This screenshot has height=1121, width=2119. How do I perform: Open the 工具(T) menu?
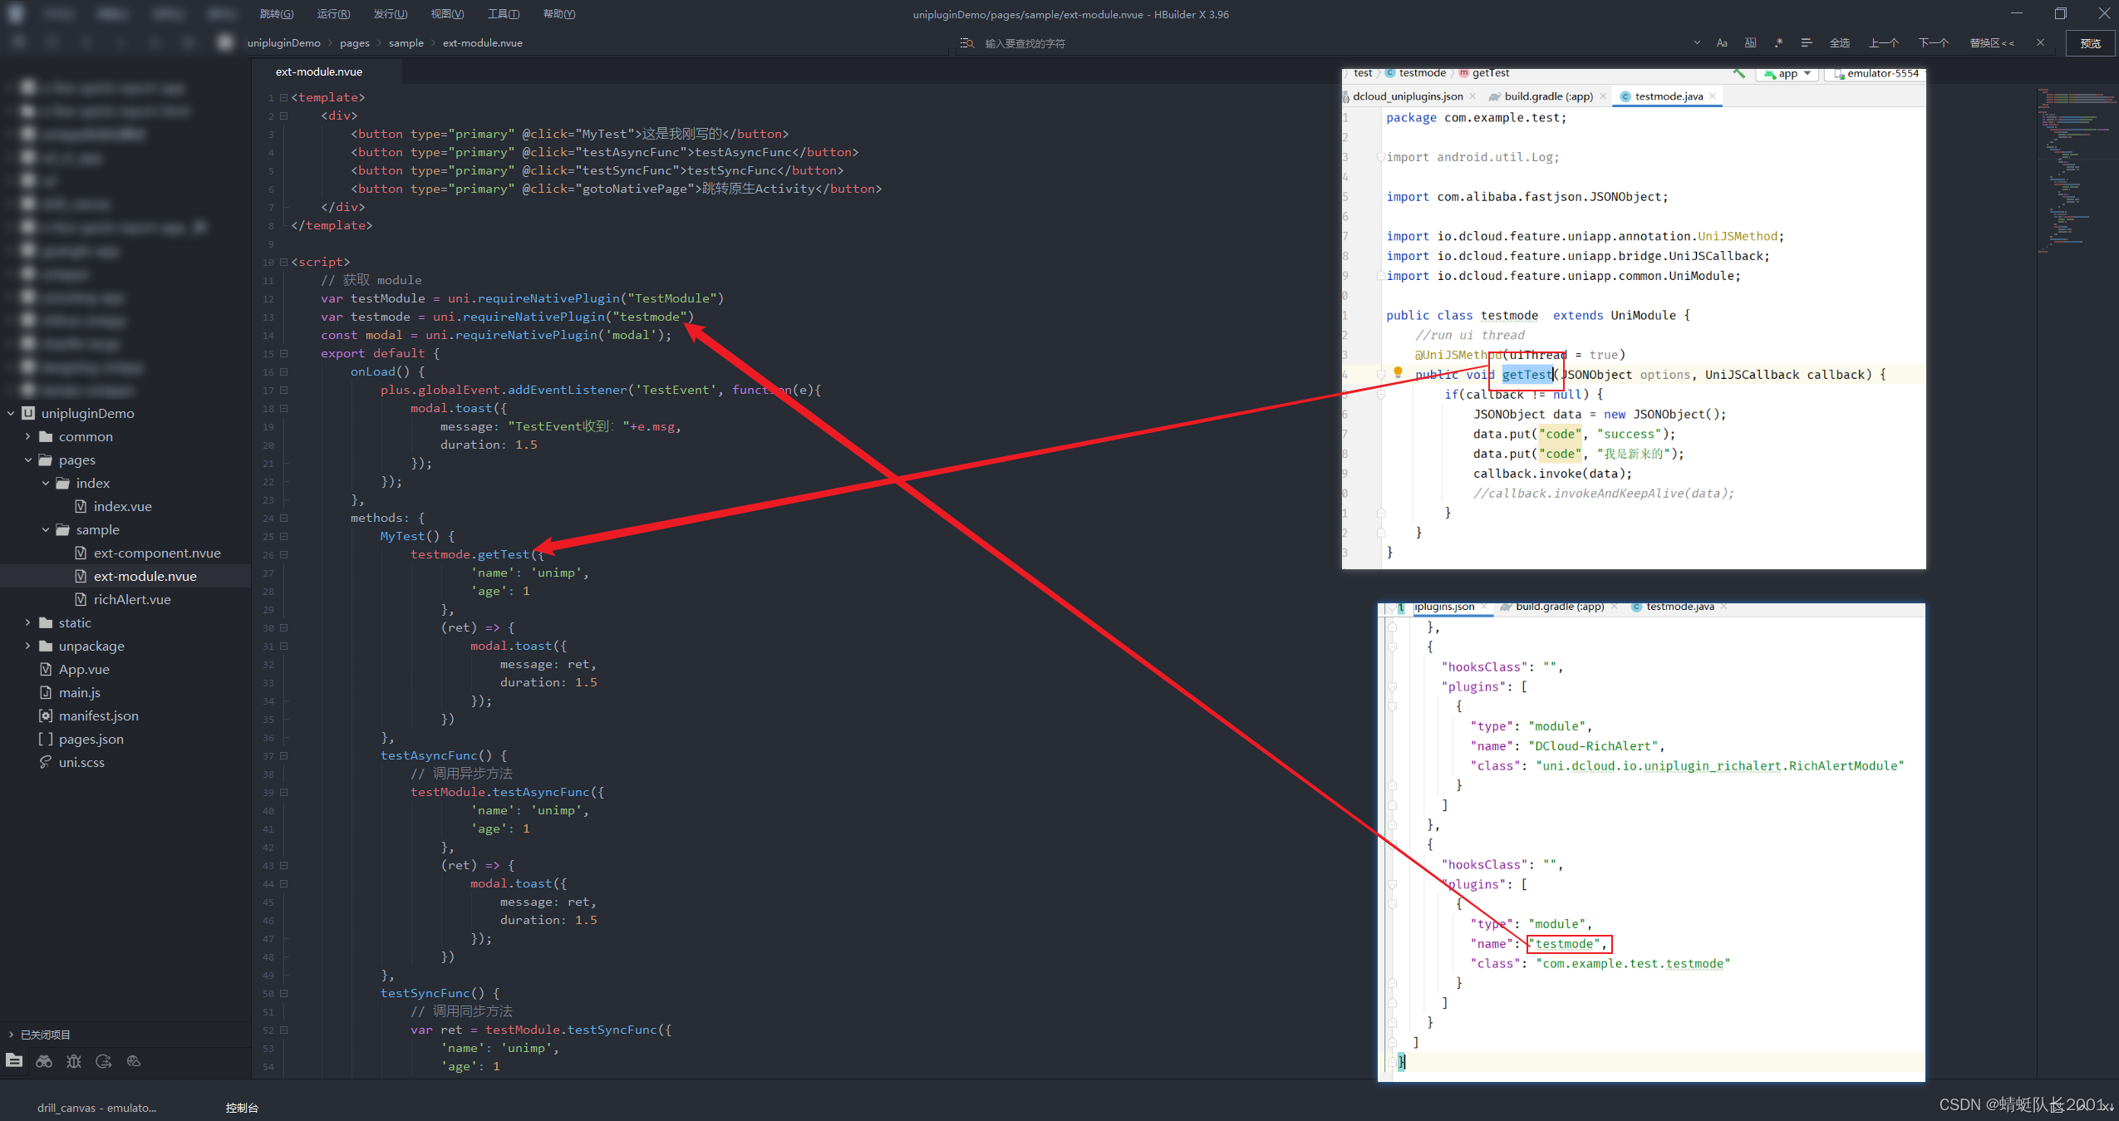point(504,14)
